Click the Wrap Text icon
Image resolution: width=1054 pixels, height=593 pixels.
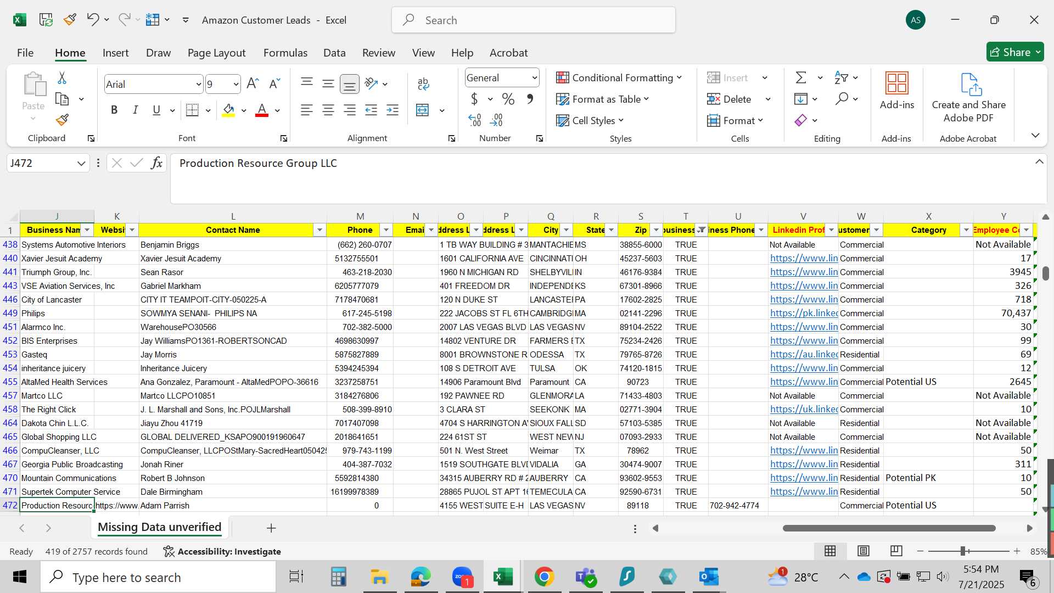pyautogui.click(x=423, y=83)
